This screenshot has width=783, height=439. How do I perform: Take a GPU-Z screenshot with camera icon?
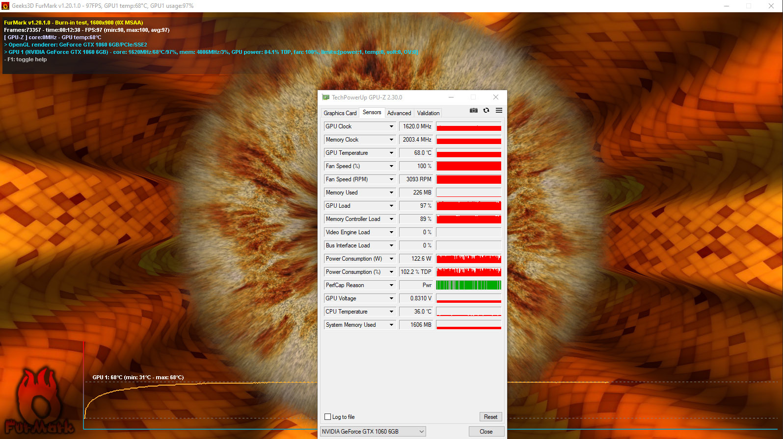tap(473, 110)
